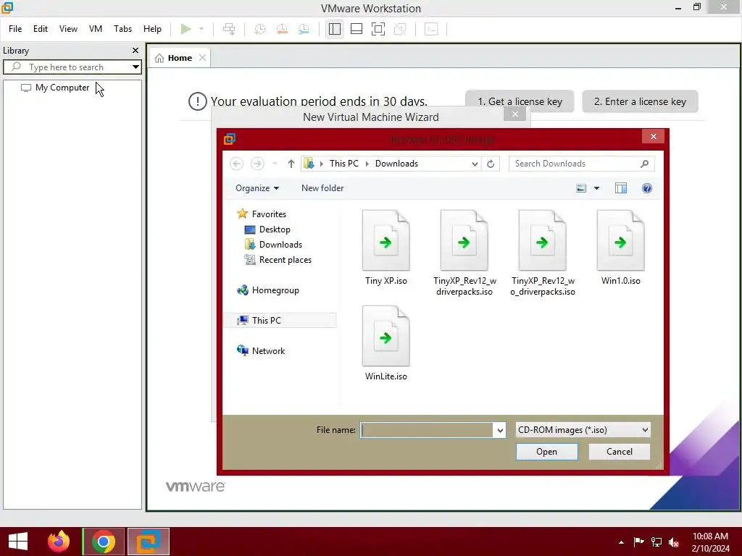Open the VM menu

pyautogui.click(x=96, y=29)
